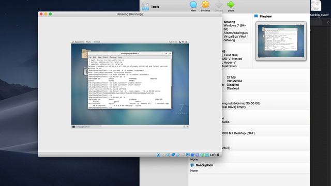Click audio icon in VM status bar
This screenshot has height=186, width=331.
coord(168,155)
